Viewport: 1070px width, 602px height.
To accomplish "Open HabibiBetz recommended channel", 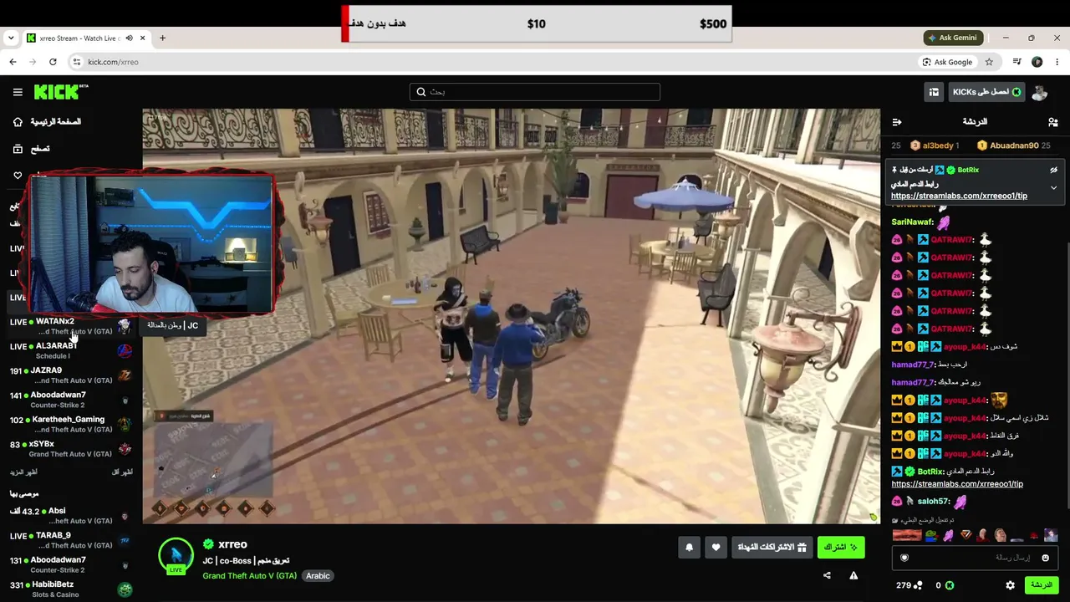I will 71,589.
